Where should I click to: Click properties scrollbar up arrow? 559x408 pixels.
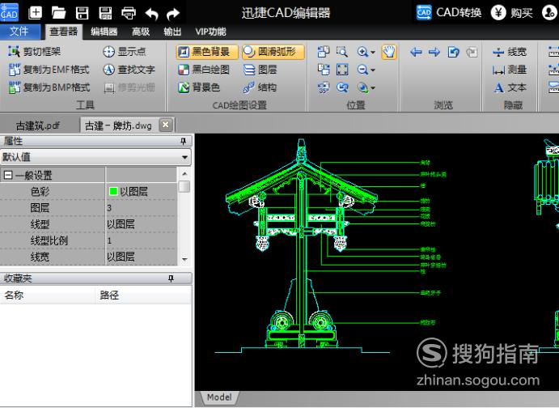(184, 174)
